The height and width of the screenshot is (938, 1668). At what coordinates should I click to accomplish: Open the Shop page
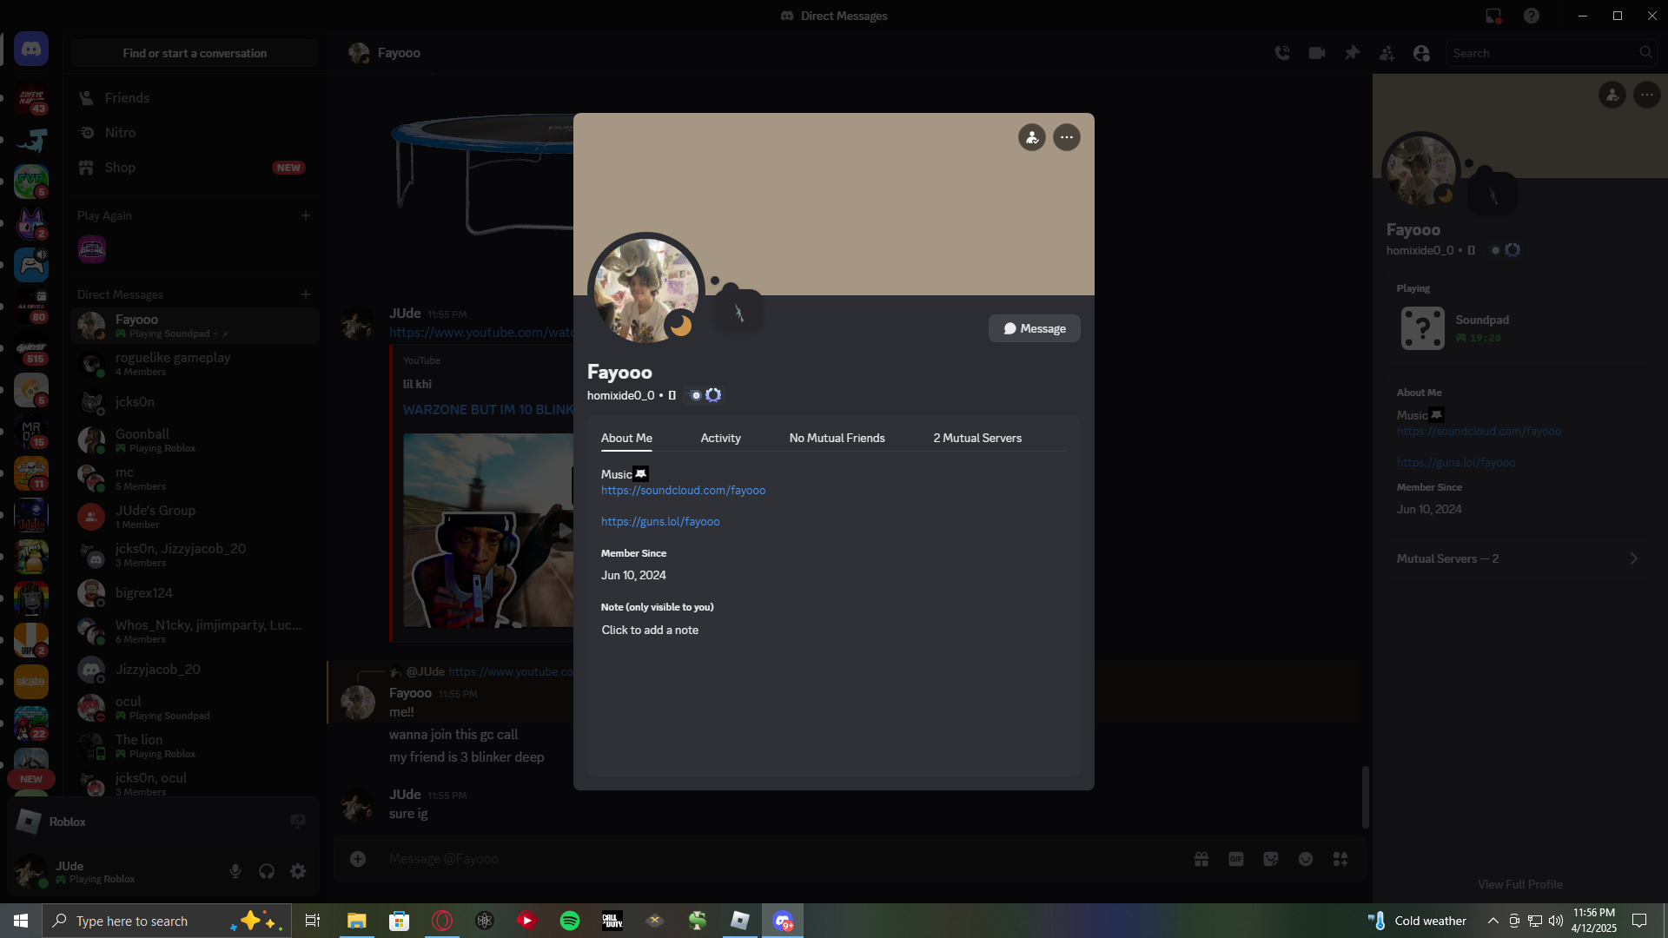[x=195, y=168]
